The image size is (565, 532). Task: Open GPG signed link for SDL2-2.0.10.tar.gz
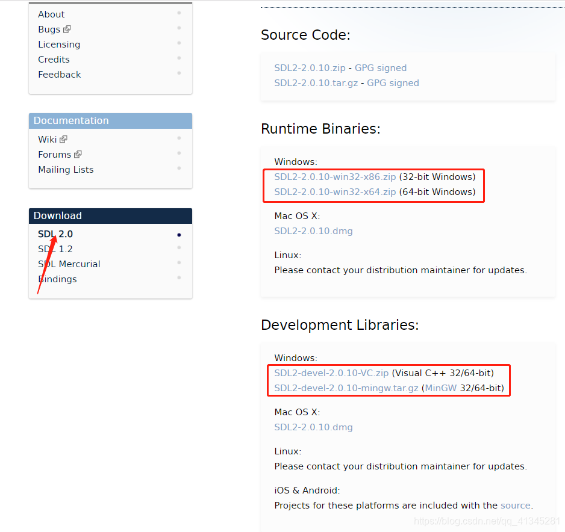[393, 83]
